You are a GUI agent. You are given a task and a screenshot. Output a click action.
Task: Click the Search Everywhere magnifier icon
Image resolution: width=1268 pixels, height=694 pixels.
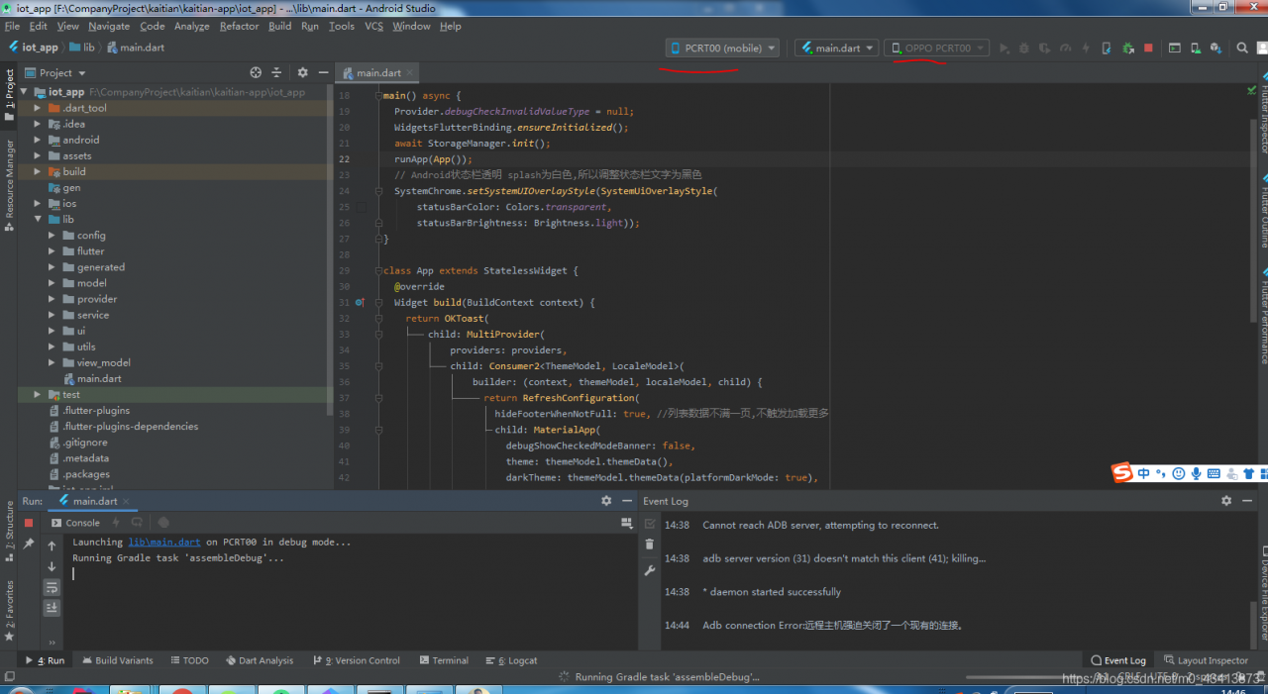pos(1242,48)
